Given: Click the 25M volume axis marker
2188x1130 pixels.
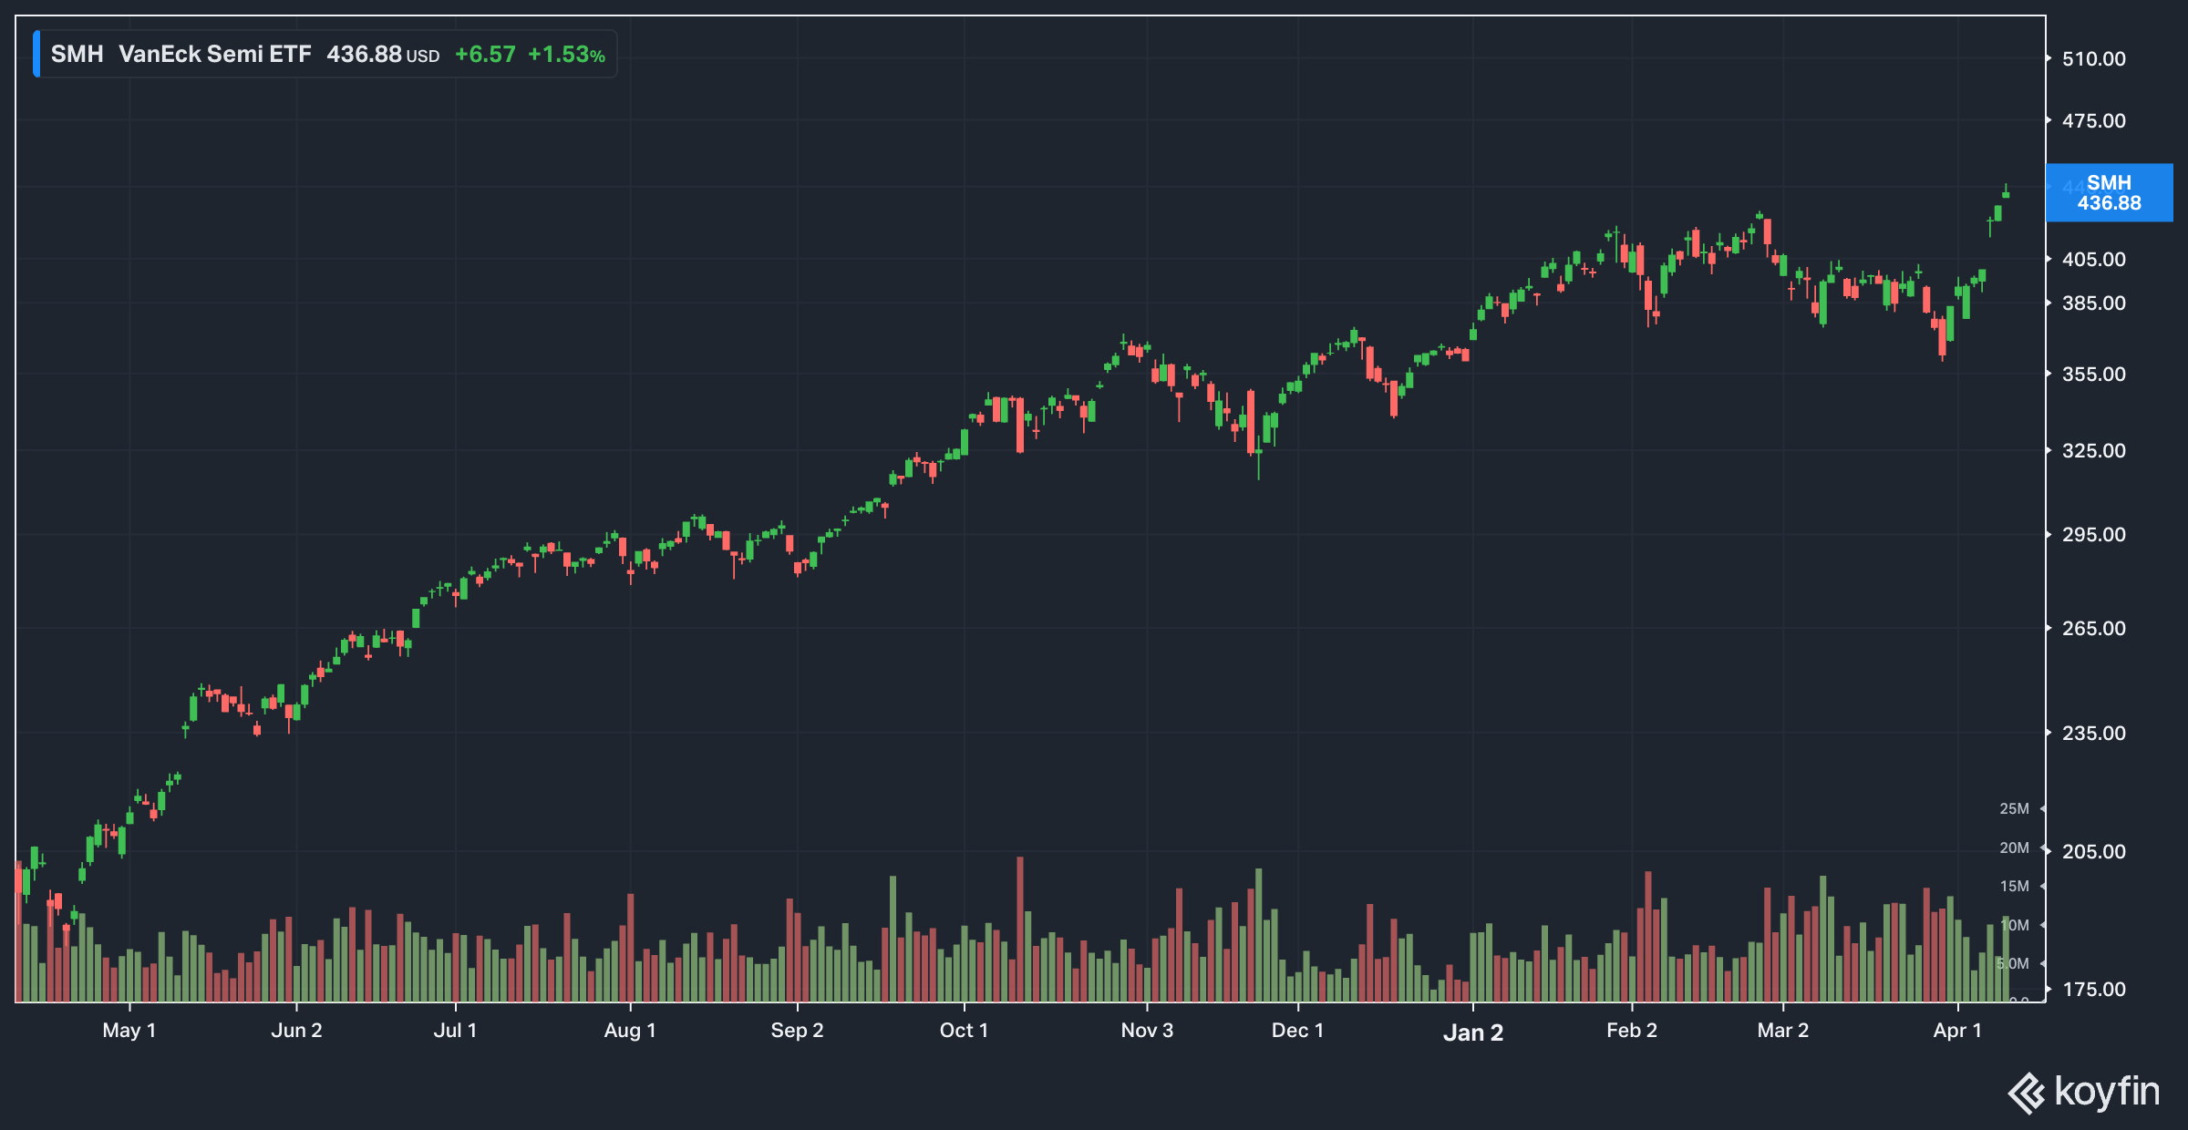Looking at the screenshot, I should coord(2014,809).
